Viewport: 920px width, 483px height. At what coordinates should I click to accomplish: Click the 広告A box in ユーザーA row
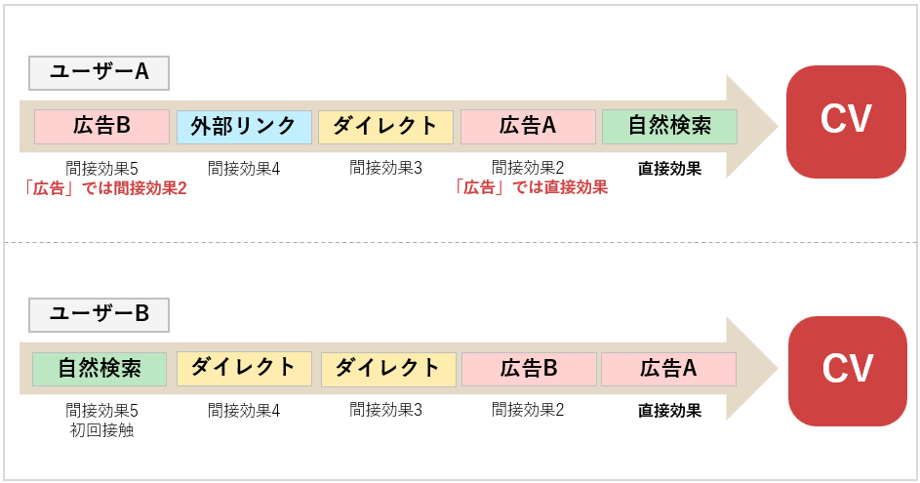pyautogui.click(x=528, y=126)
